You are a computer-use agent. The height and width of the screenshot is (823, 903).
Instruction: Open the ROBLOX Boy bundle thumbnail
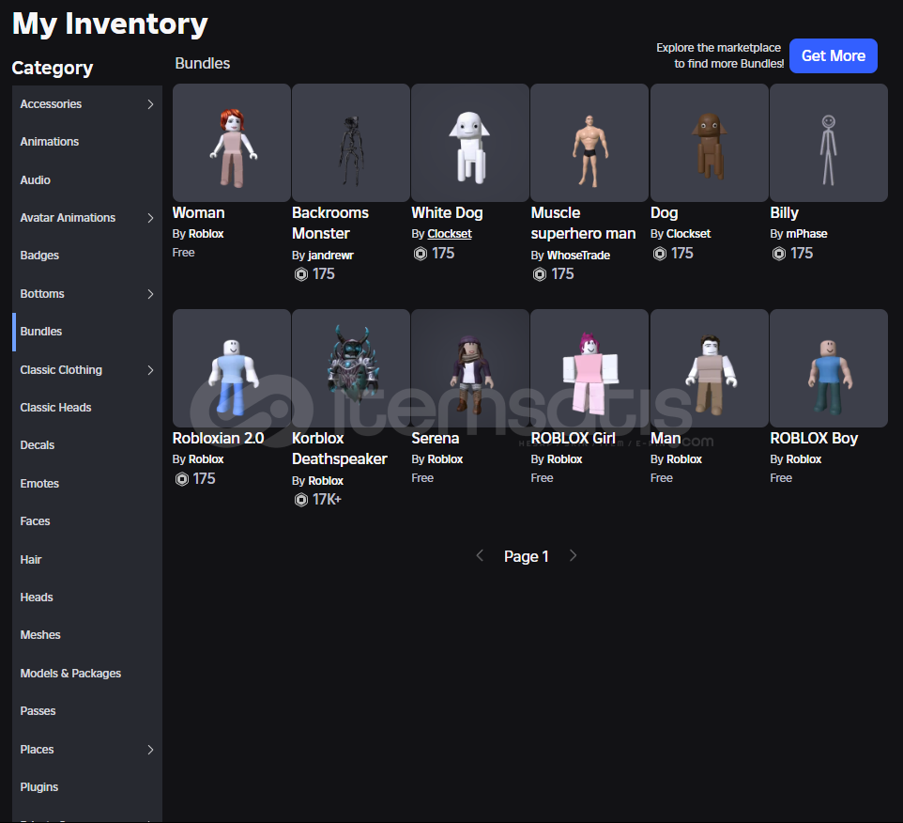click(828, 368)
